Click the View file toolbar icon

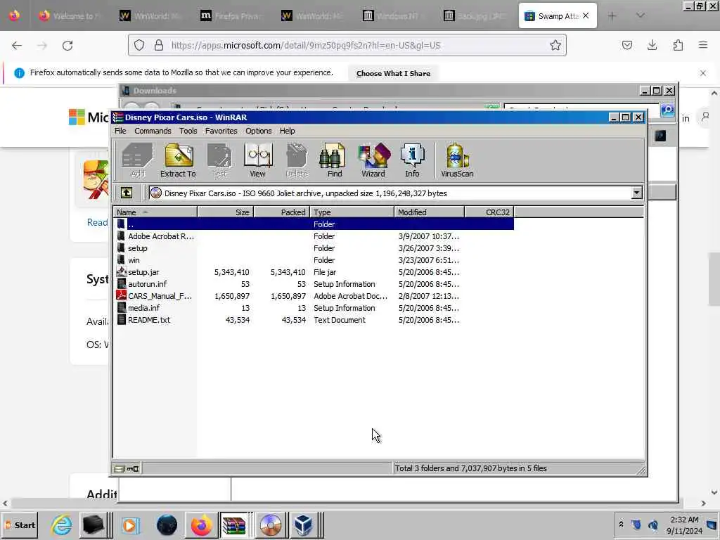coord(257,160)
